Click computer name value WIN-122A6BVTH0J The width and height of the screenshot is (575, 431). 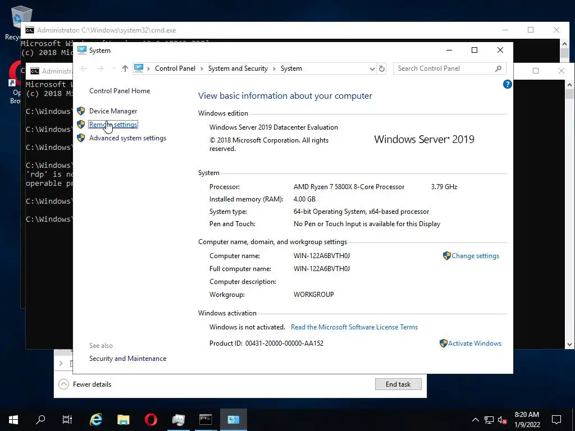click(x=322, y=256)
